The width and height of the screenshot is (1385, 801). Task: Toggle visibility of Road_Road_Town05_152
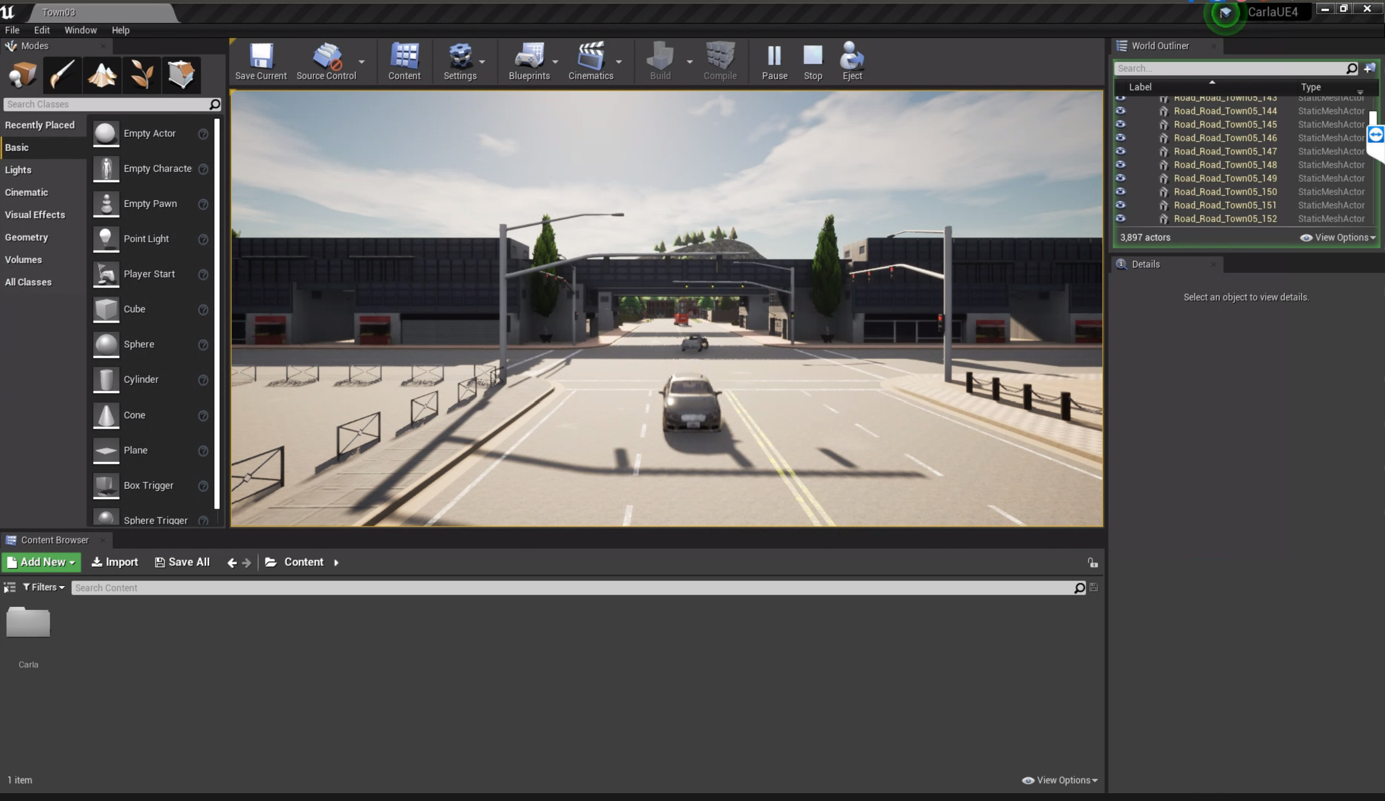(1120, 219)
